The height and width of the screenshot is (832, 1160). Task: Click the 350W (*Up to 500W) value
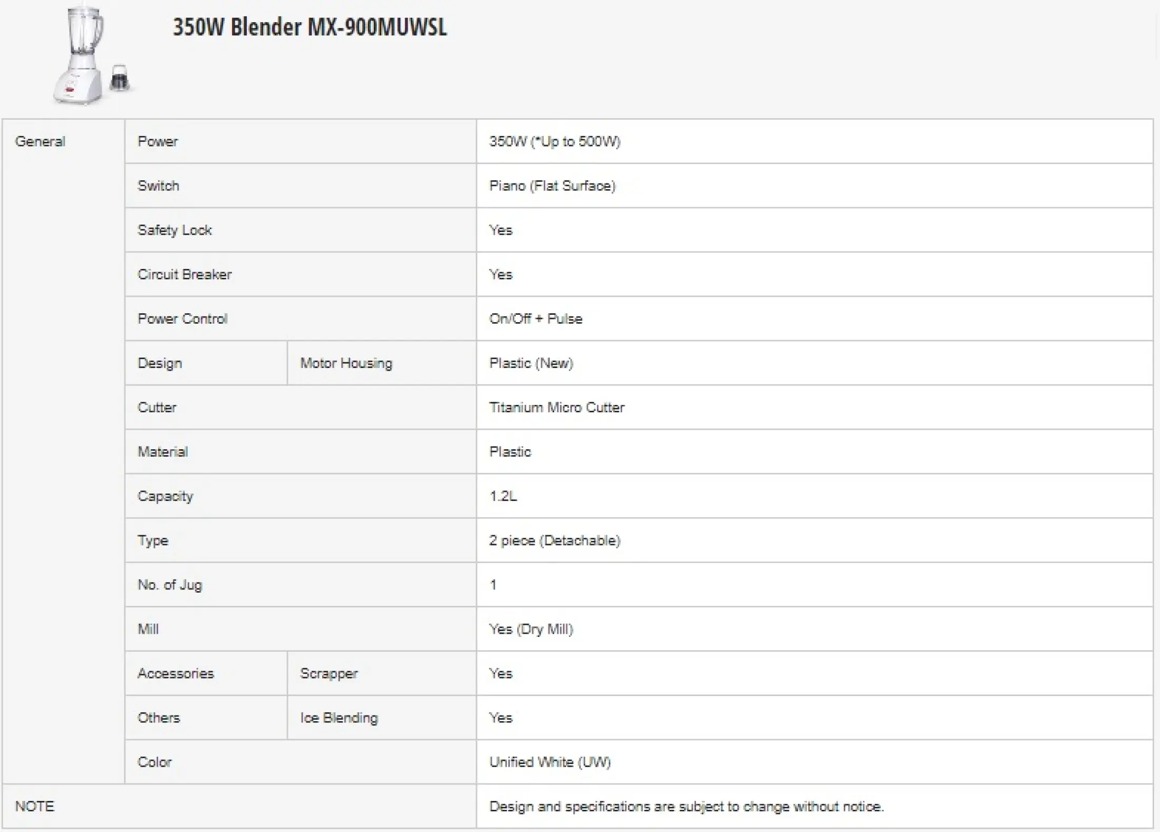pyautogui.click(x=555, y=141)
